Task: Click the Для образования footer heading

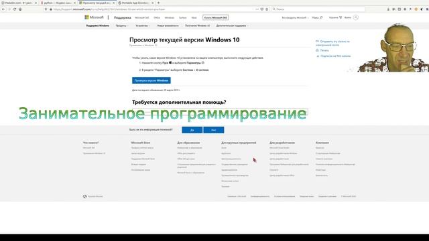Action: coord(188,143)
